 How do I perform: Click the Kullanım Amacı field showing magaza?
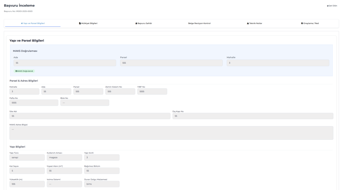[64, 158]
